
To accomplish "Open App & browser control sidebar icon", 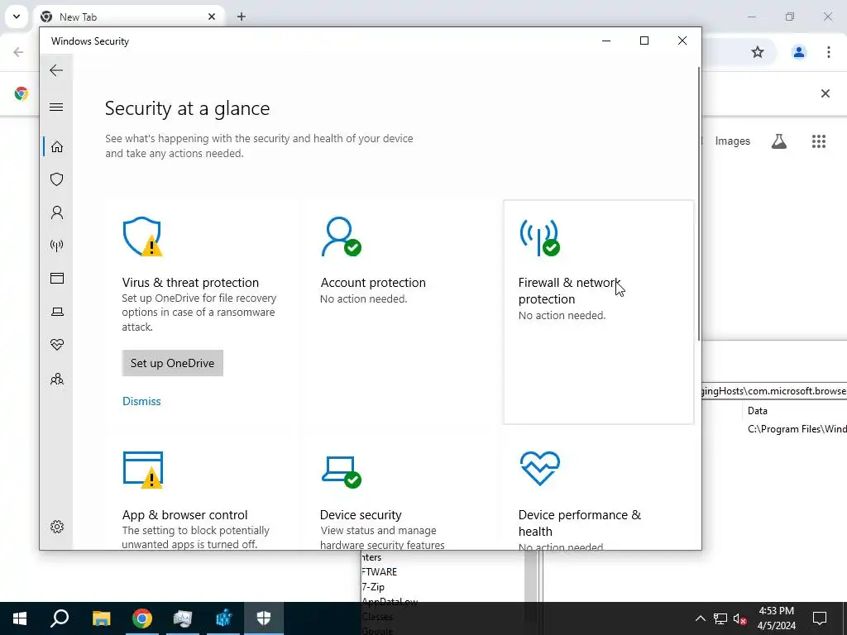I will click(57, 278).
